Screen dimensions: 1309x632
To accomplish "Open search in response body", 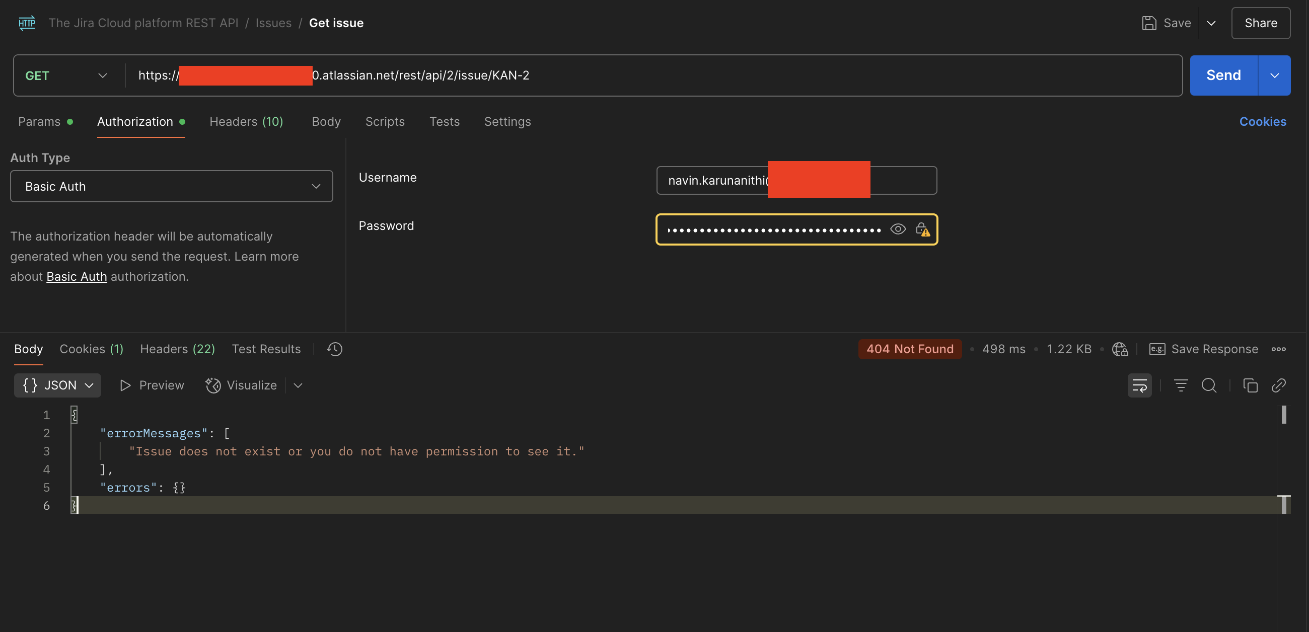I will click(x=1209, y=385).
